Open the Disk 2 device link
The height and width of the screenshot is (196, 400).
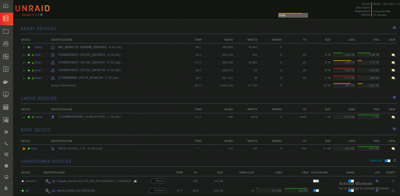[x=38, y=63]
